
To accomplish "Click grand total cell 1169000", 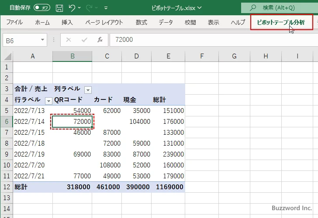I will click(x=168, y=187).
